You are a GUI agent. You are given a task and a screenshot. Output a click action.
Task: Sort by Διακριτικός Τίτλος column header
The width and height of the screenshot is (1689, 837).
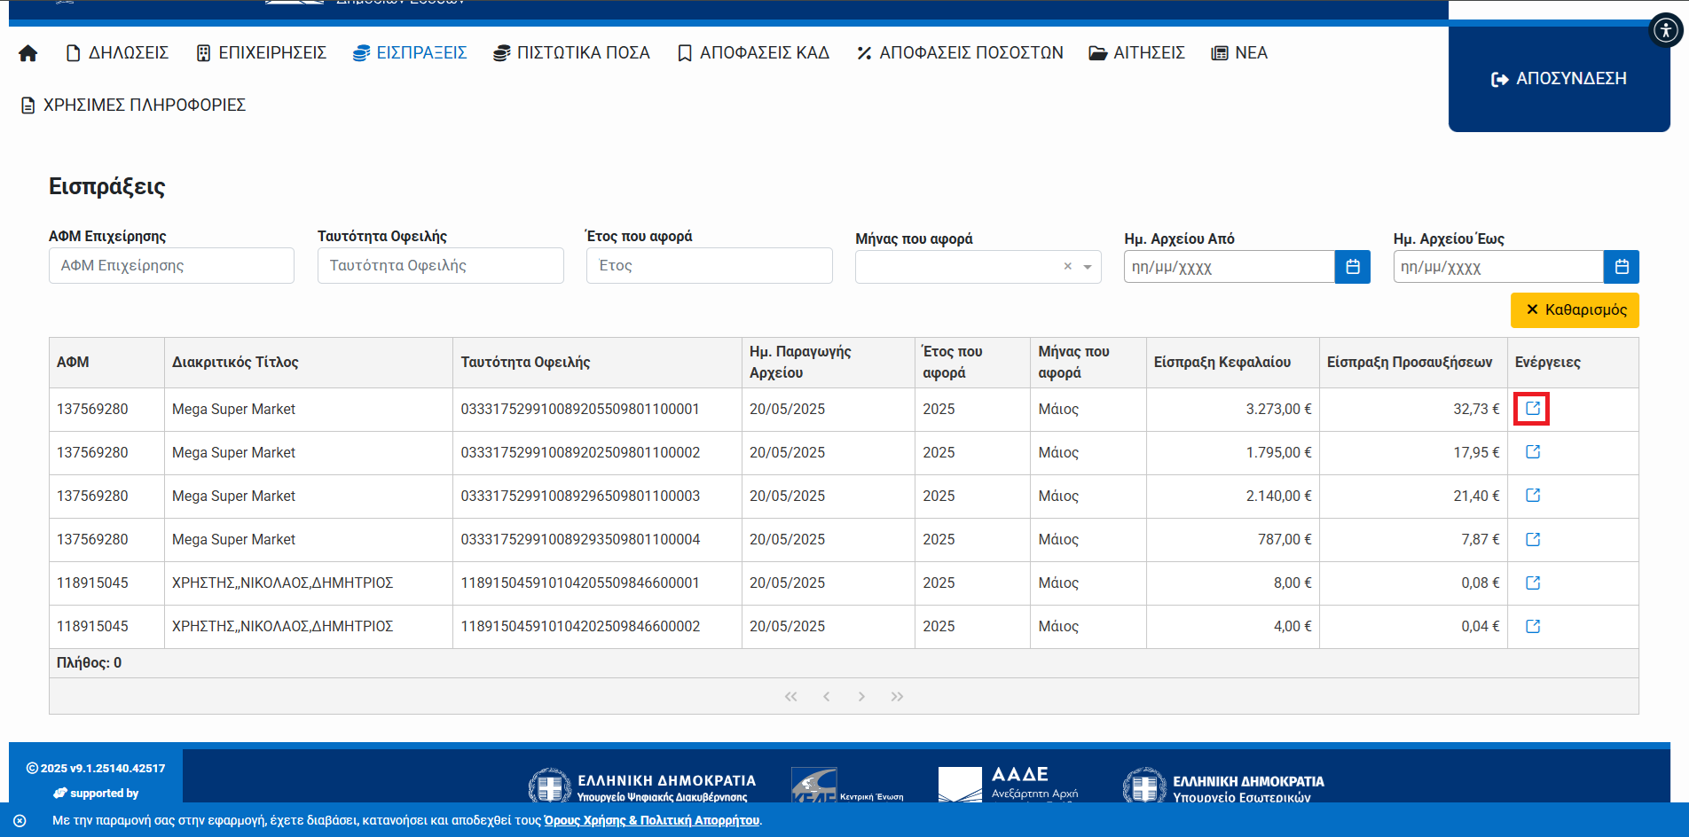click(x=309, y=363)
